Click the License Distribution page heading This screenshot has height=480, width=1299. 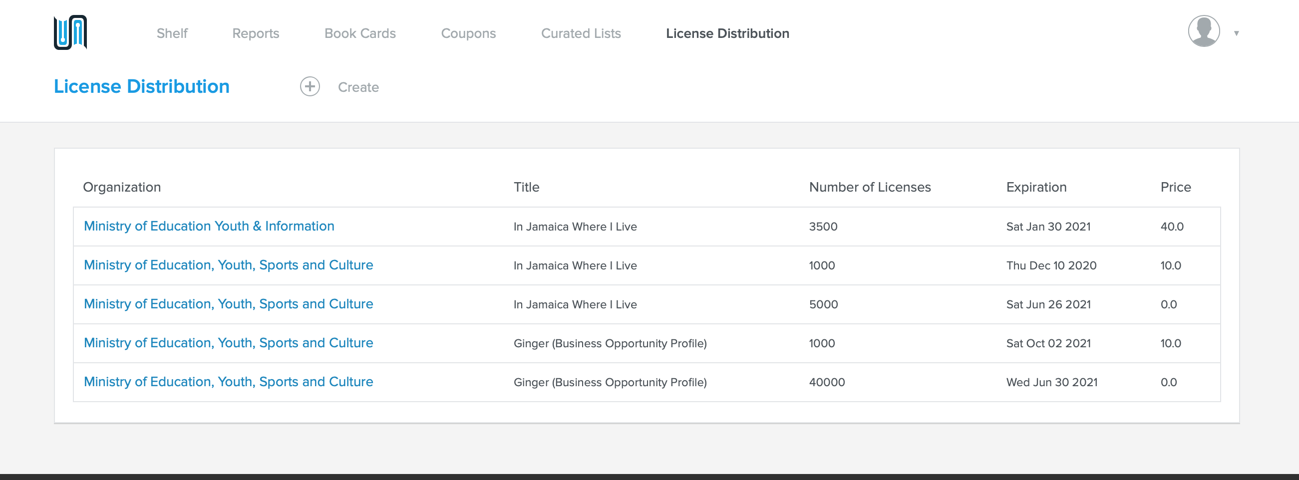142,86
